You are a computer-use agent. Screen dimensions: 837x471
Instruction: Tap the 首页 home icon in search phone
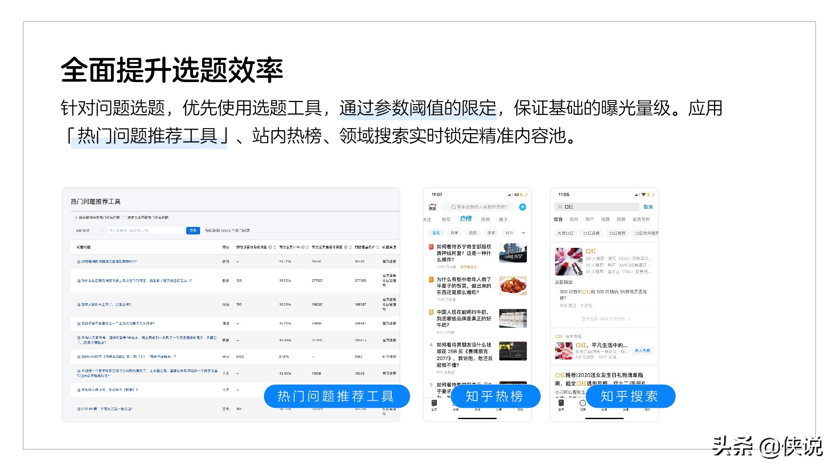(x=561, y=404)
